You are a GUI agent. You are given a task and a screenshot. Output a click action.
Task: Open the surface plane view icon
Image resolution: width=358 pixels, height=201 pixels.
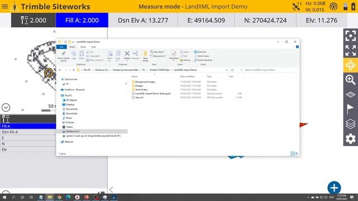[351, 94]
